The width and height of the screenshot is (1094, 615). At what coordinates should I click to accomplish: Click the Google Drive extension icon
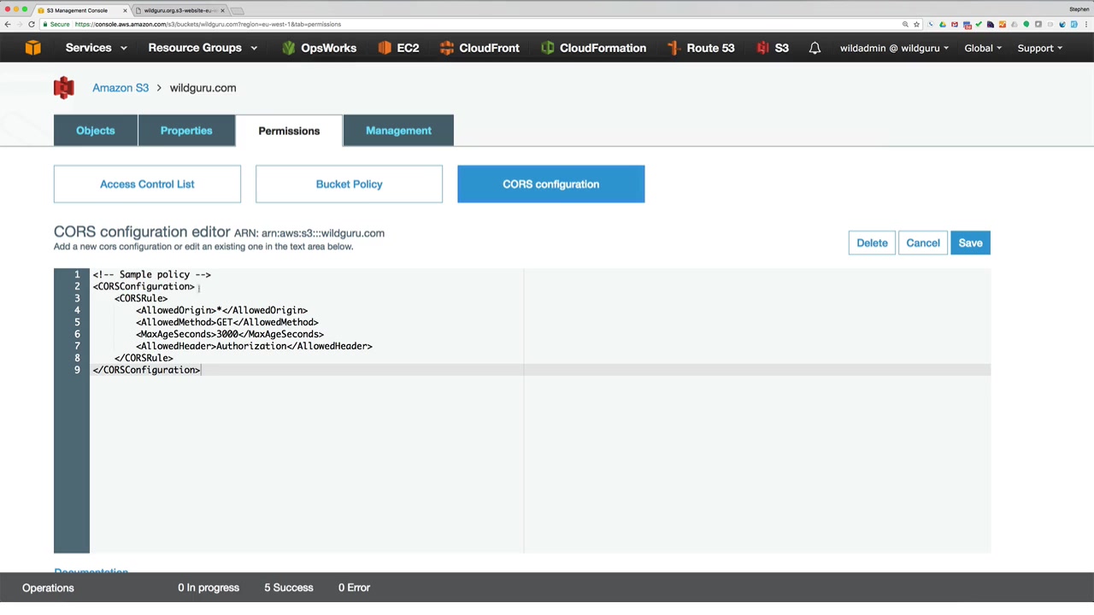point(942,24)
